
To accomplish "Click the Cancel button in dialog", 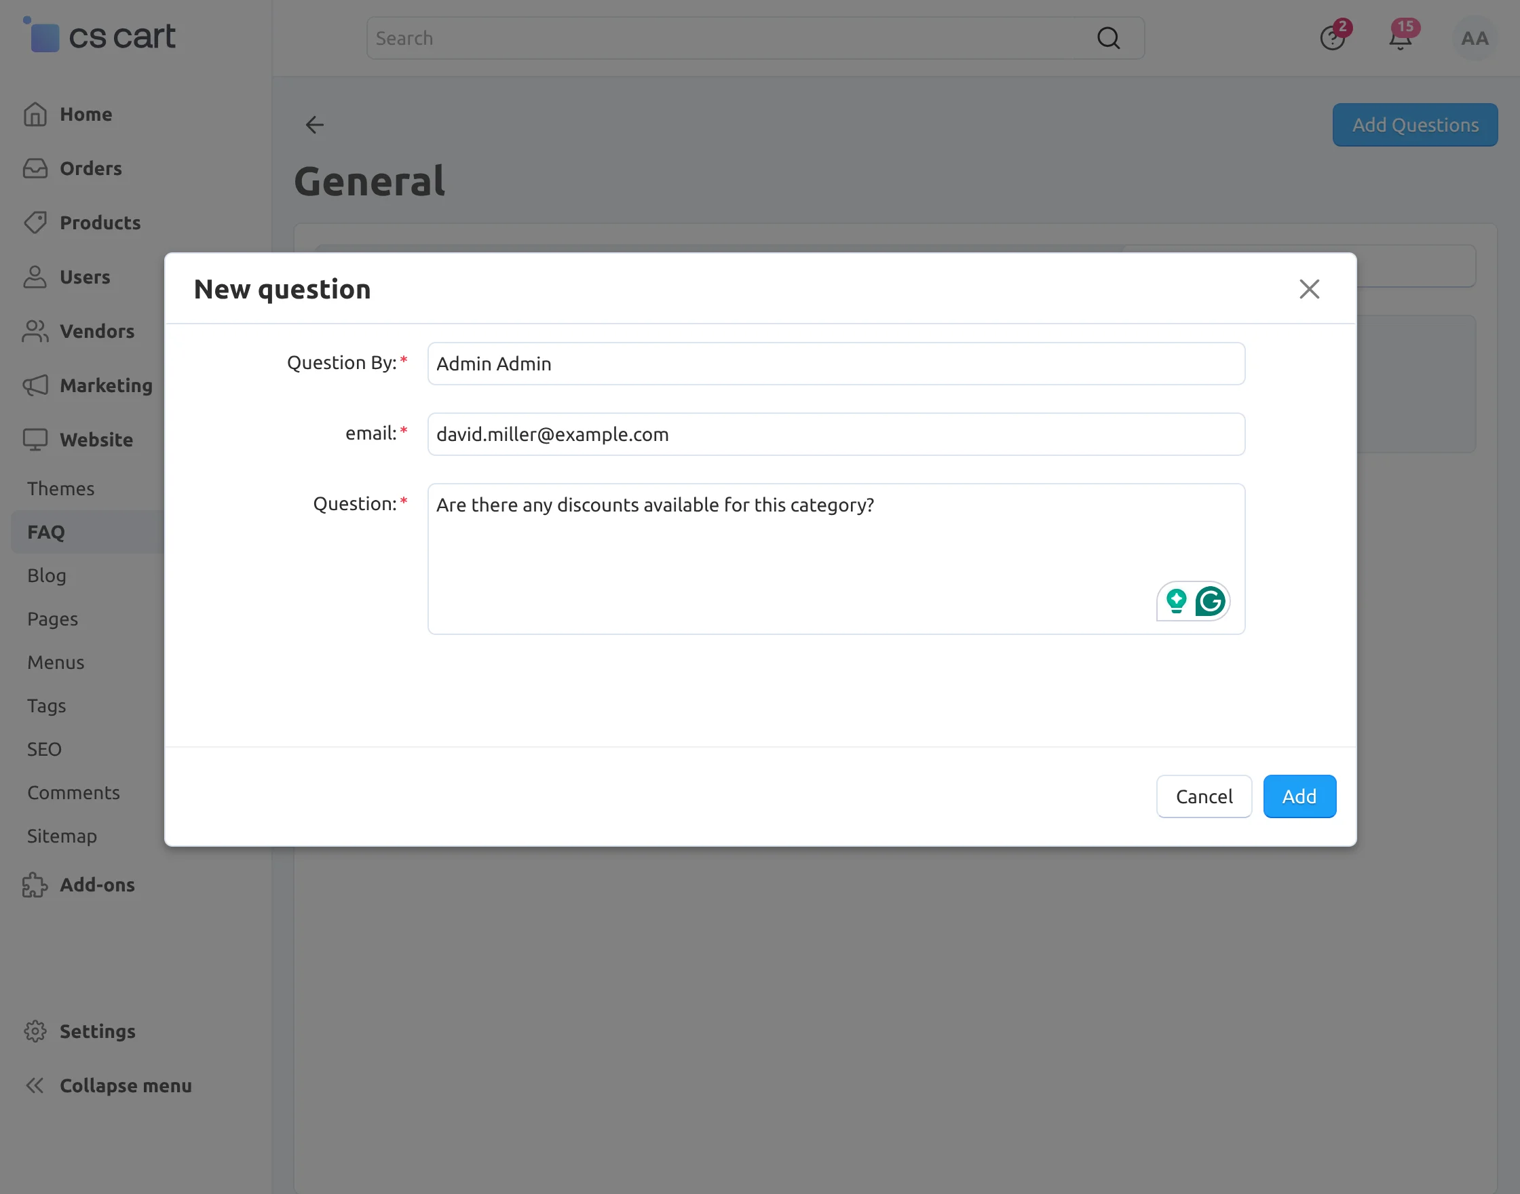I will click(1203, 796).
